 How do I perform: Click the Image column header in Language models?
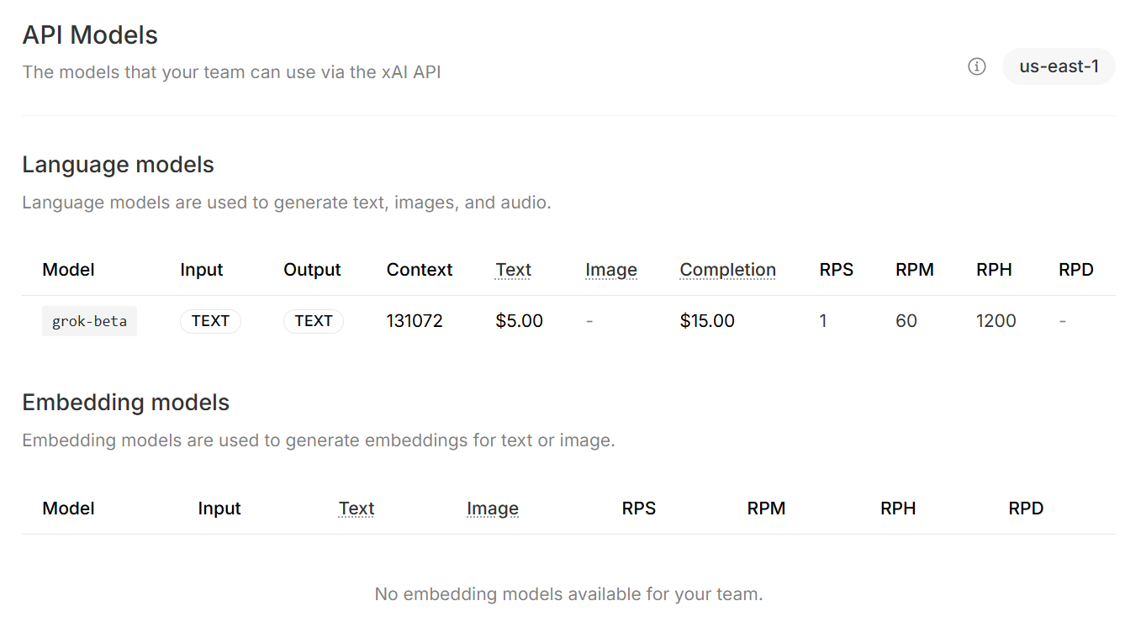(x=611, y=270)
